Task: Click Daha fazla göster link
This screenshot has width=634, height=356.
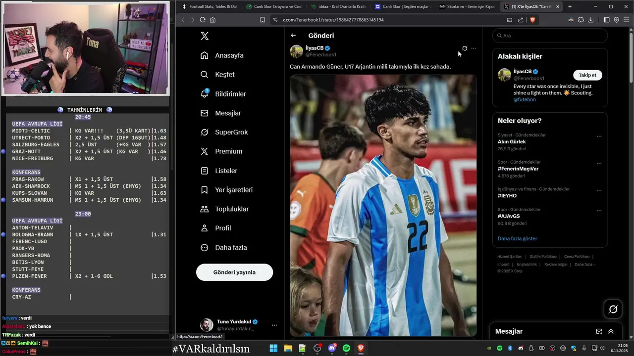Action: (x=517, y=238)
